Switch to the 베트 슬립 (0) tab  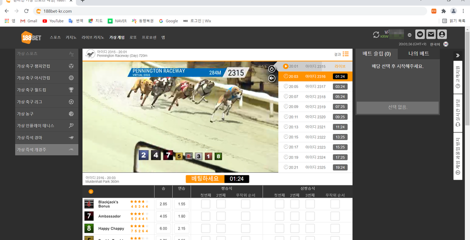point(376,54)
